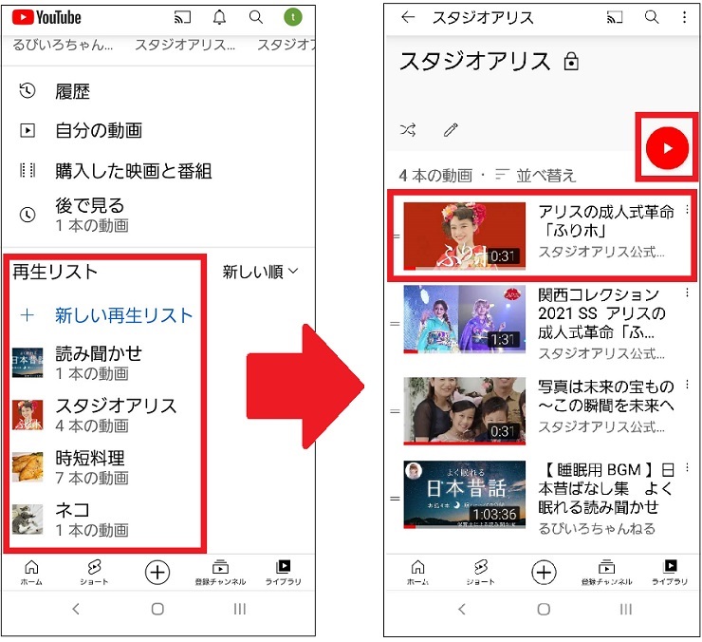Screen dimensions: 702x642
Task: Tap drag handle of 関西コレクション video
Action: pyautogui.click(x=395, y=323)
